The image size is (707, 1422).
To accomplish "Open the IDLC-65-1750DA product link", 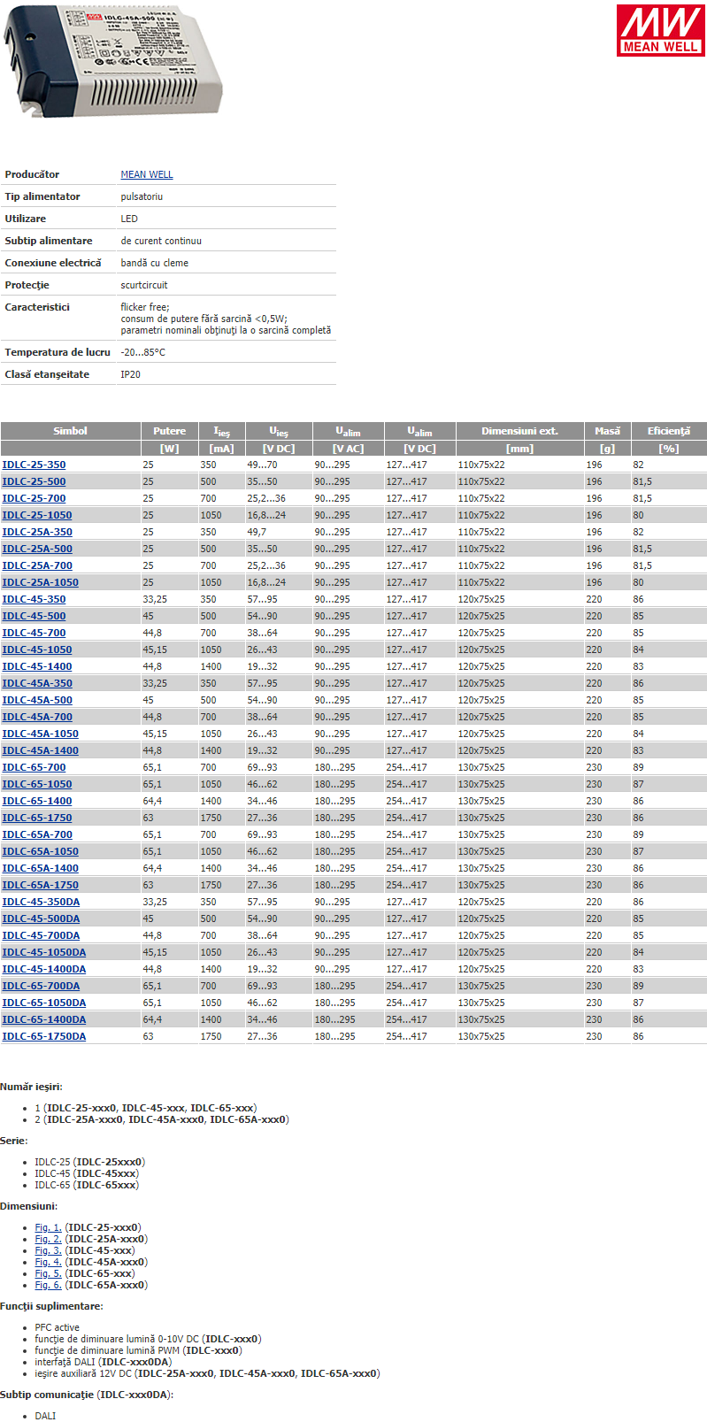I will point(44,1036).
